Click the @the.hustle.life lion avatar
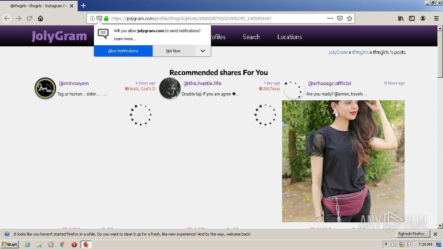The width and height of the screenshot is (443, 249). (x=170, y=88)
